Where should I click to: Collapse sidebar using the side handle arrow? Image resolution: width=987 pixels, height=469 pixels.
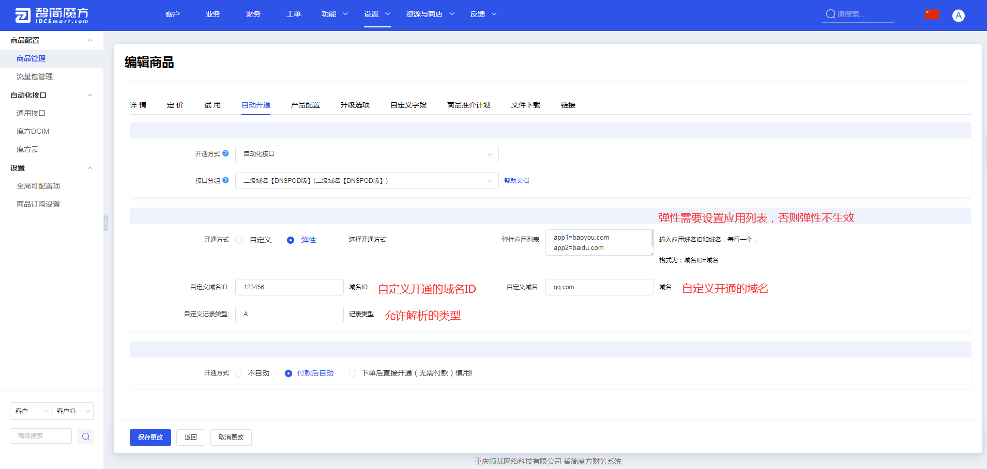pyautogui.click(x=105, y=223)
